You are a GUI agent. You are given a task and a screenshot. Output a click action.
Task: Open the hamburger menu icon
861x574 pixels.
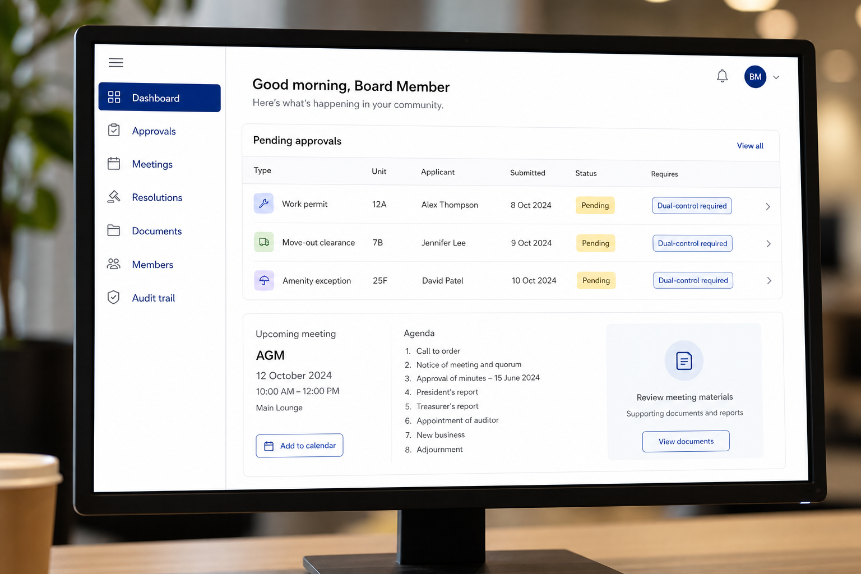tap(116, 63)
